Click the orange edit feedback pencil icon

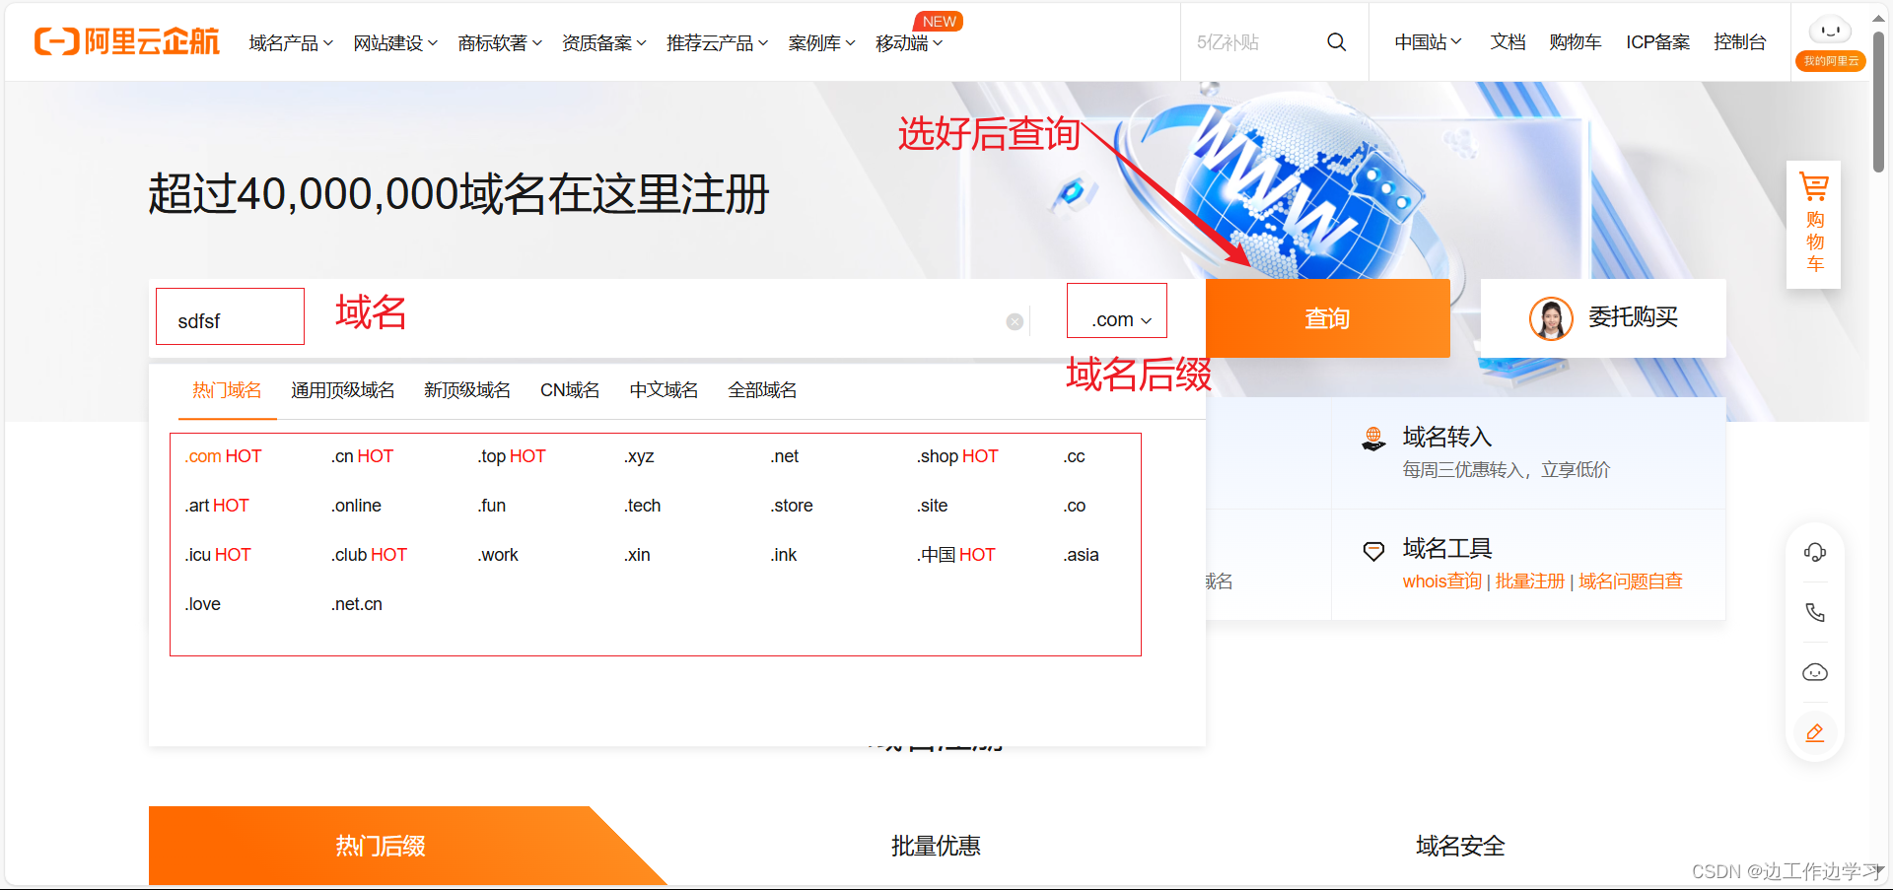[1815, 732]
